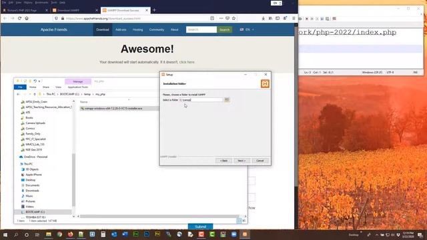Click the tracking protection shield icon
This screenshot has height=240, width=427.
(56, 19)
